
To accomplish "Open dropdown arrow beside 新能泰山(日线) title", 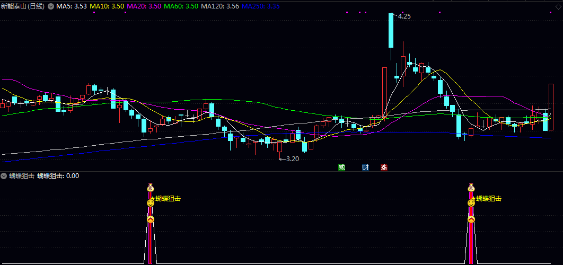I will click(50, 6).
